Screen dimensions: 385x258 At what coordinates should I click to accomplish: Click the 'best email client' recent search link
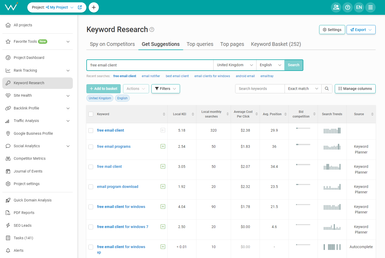click(x=177, y=76)
